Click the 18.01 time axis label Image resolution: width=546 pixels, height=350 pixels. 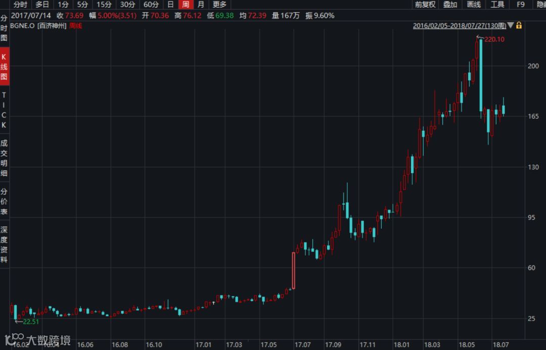pyautogui.click(x=401, y=345)
